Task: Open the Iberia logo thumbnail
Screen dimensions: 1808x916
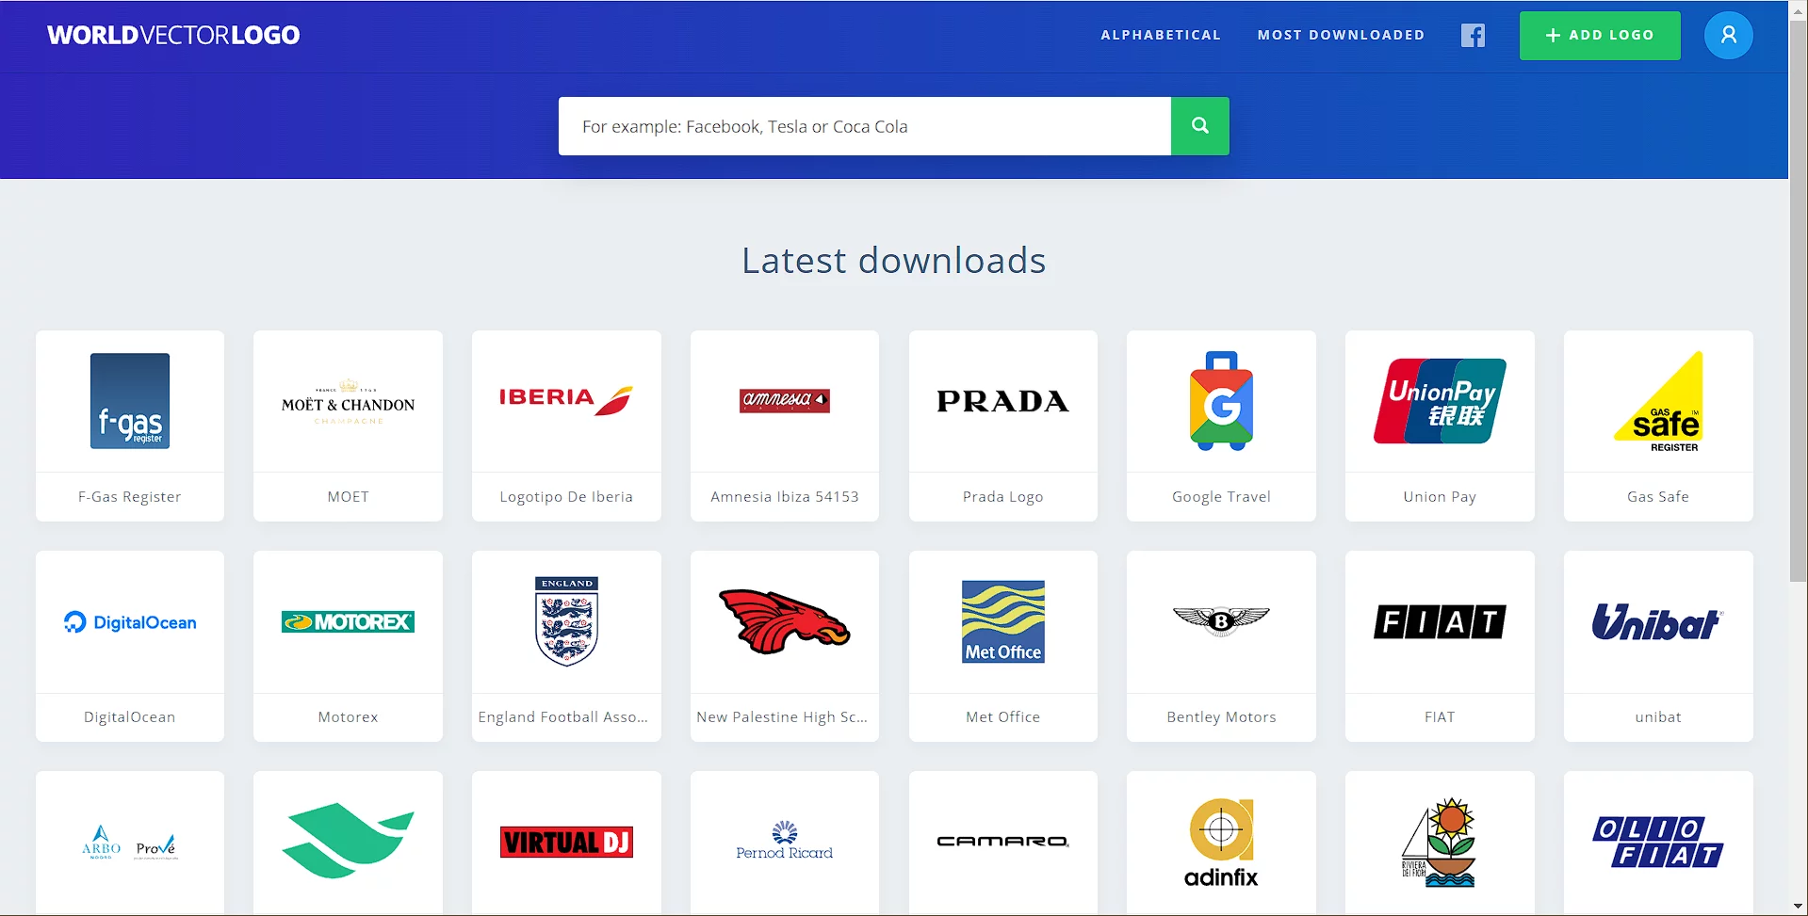Action: [x=566, y=401]
